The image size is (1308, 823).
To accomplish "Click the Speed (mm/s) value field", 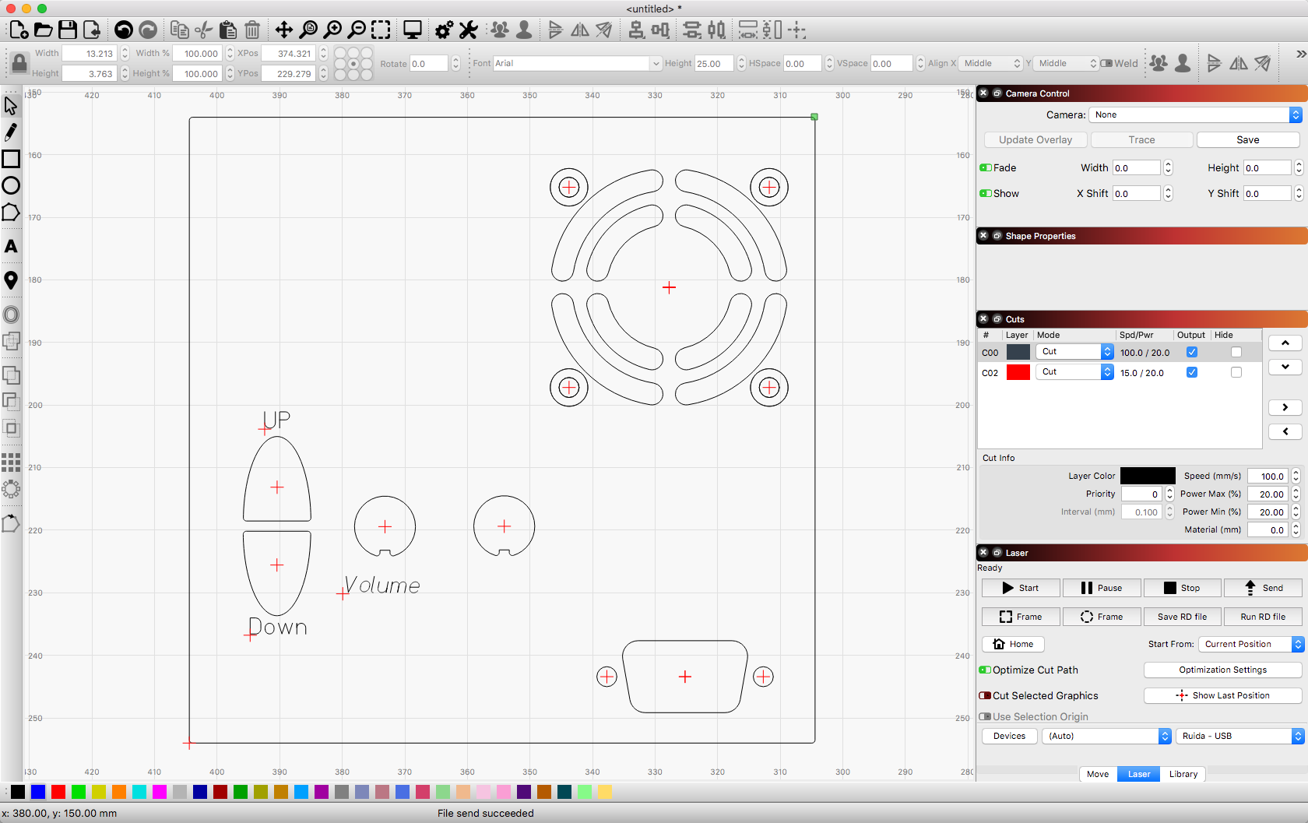I will 1268,476.
